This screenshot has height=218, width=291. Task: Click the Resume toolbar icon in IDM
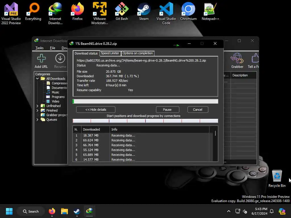pyautogui.click(x=60, y=61)
